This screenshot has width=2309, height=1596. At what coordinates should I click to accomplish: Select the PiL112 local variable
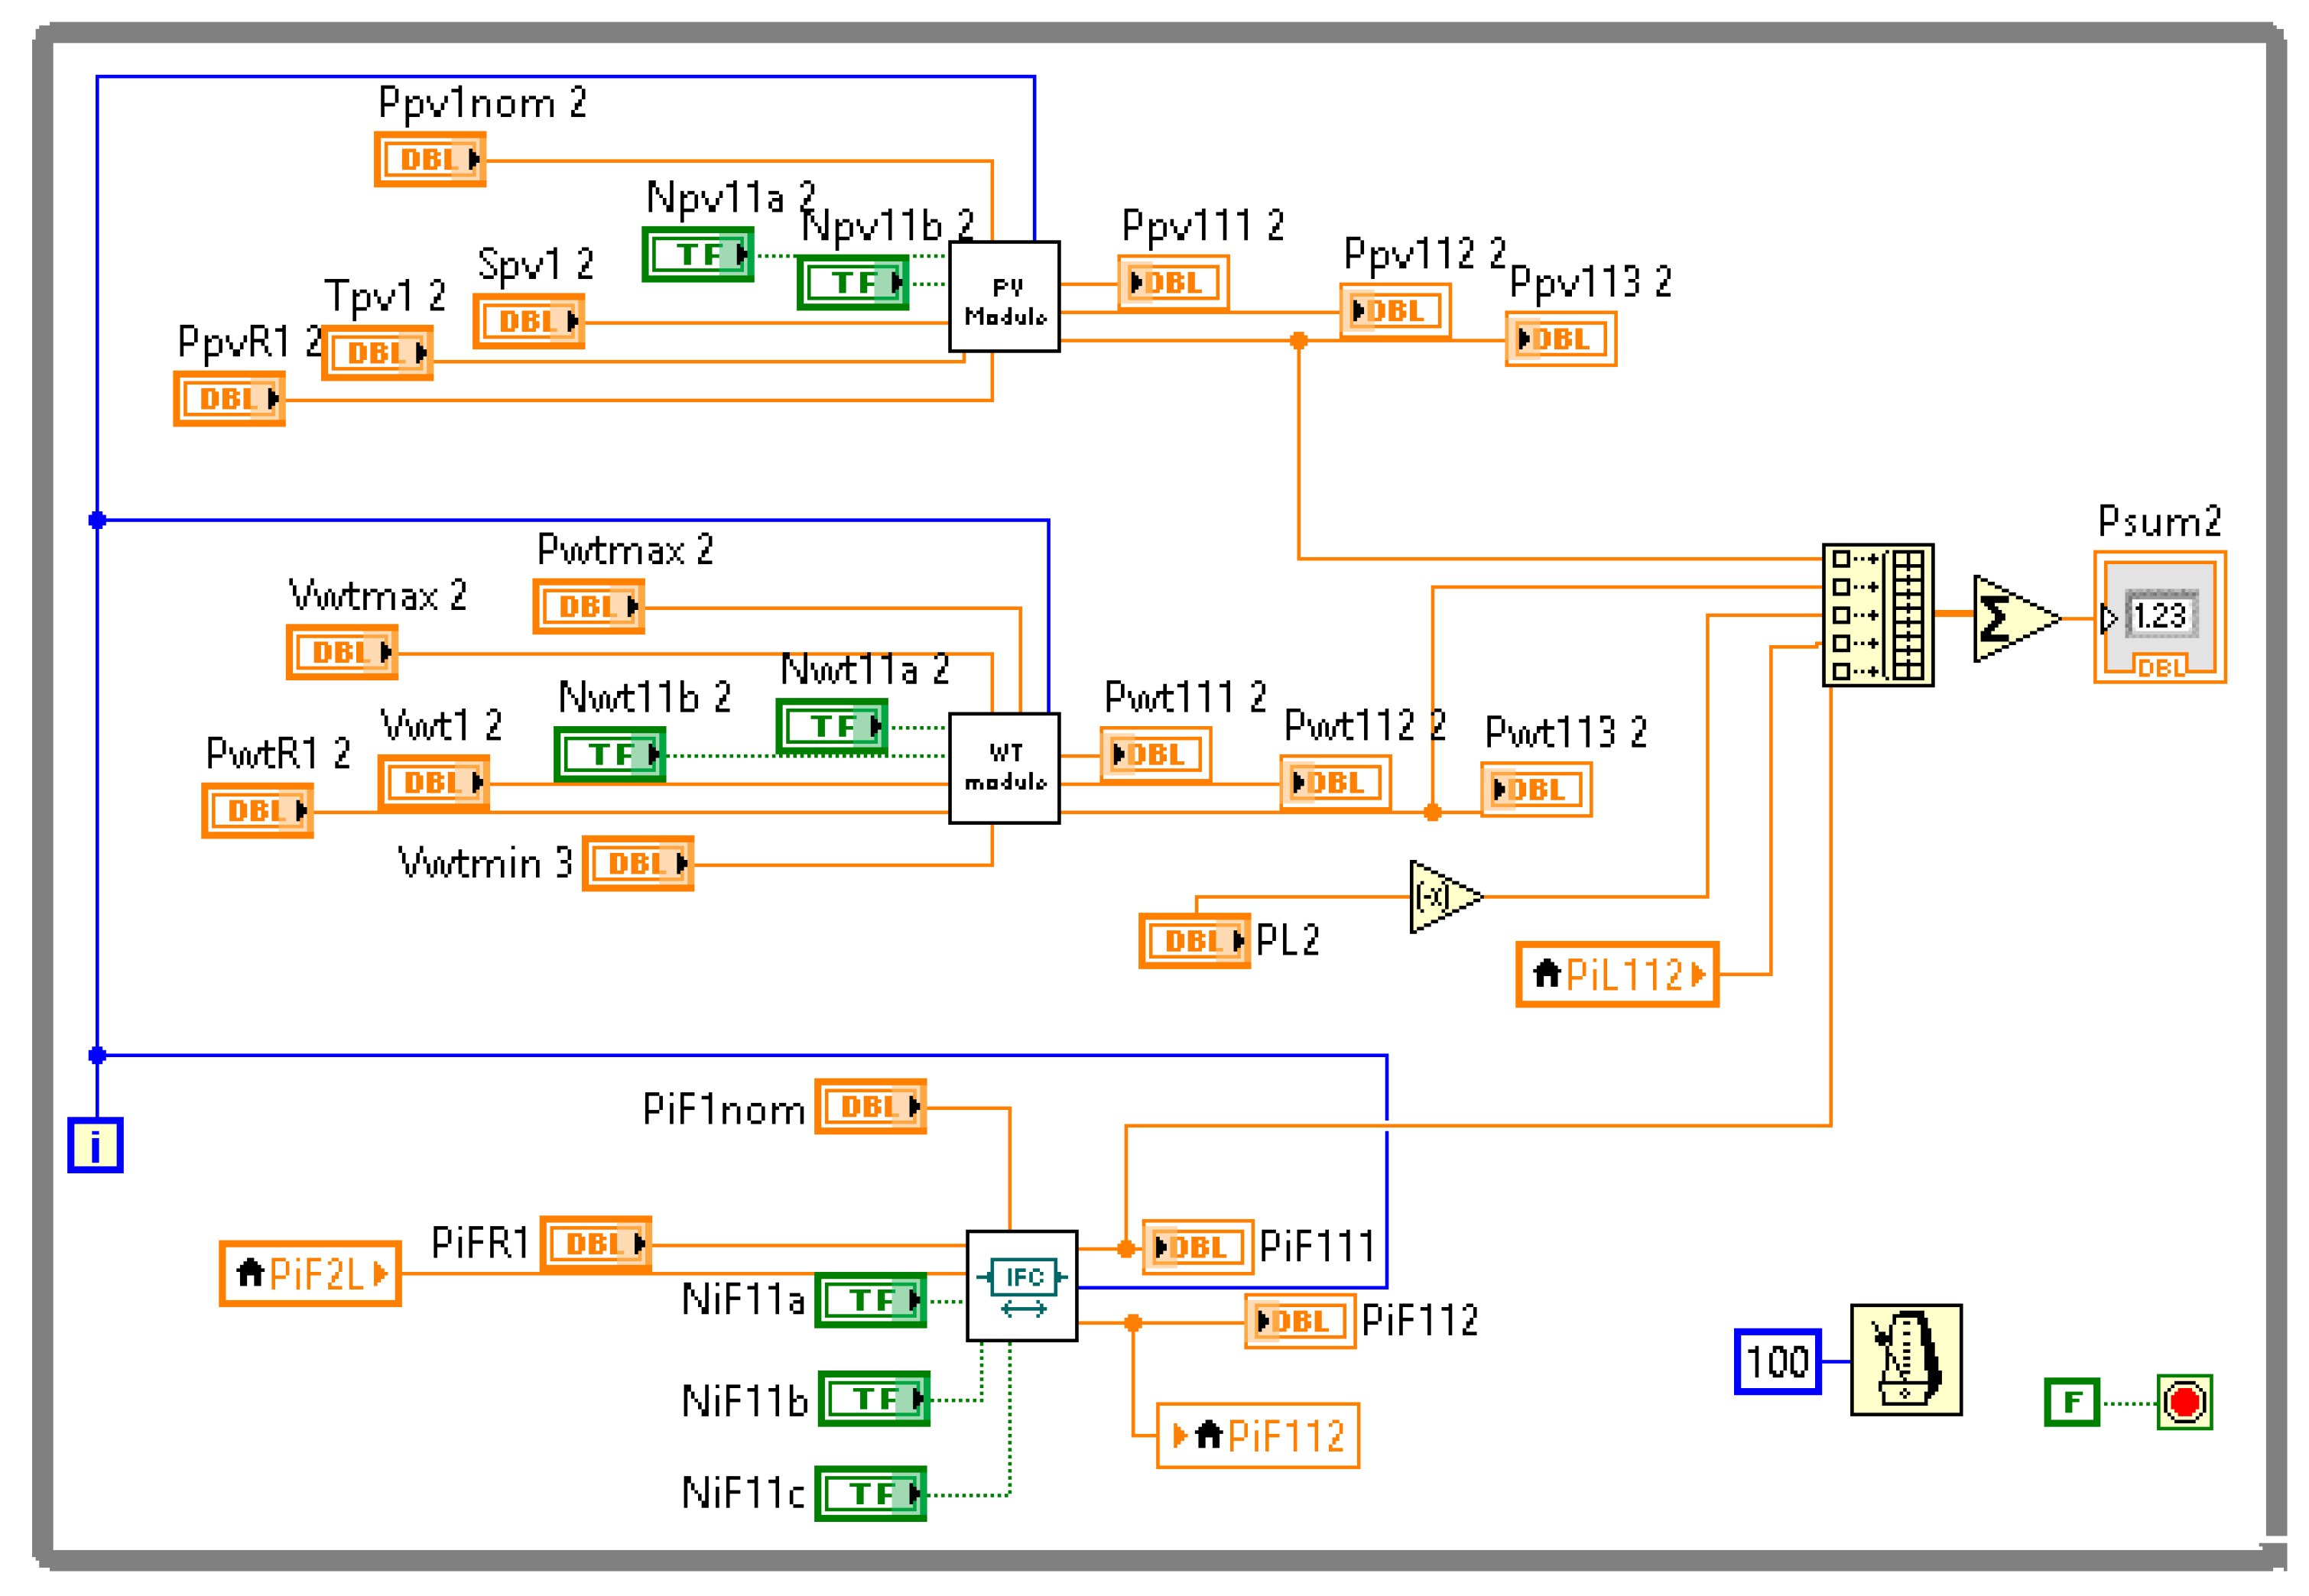tap(1616, 974)
